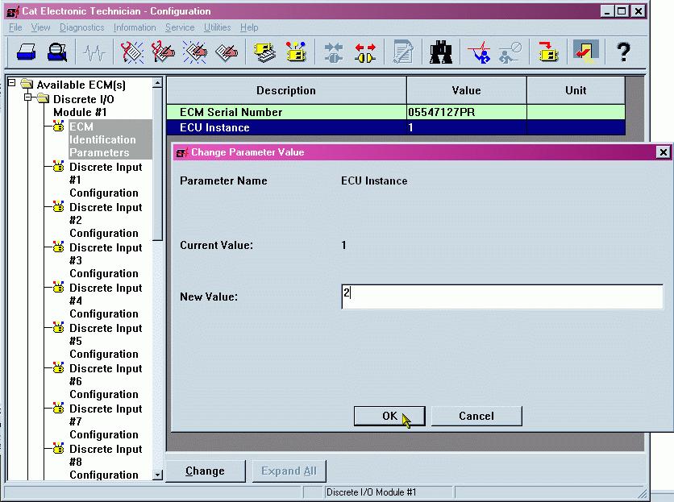
Task: Click the Expand All button
Action: [x=289, y=471]
